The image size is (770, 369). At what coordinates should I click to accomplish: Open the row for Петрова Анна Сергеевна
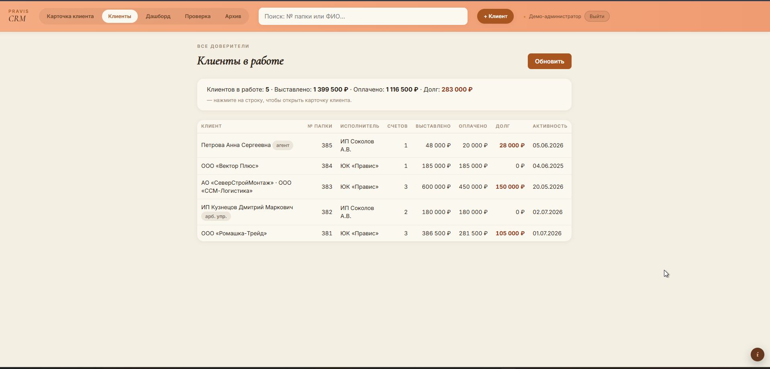(384, 145)
